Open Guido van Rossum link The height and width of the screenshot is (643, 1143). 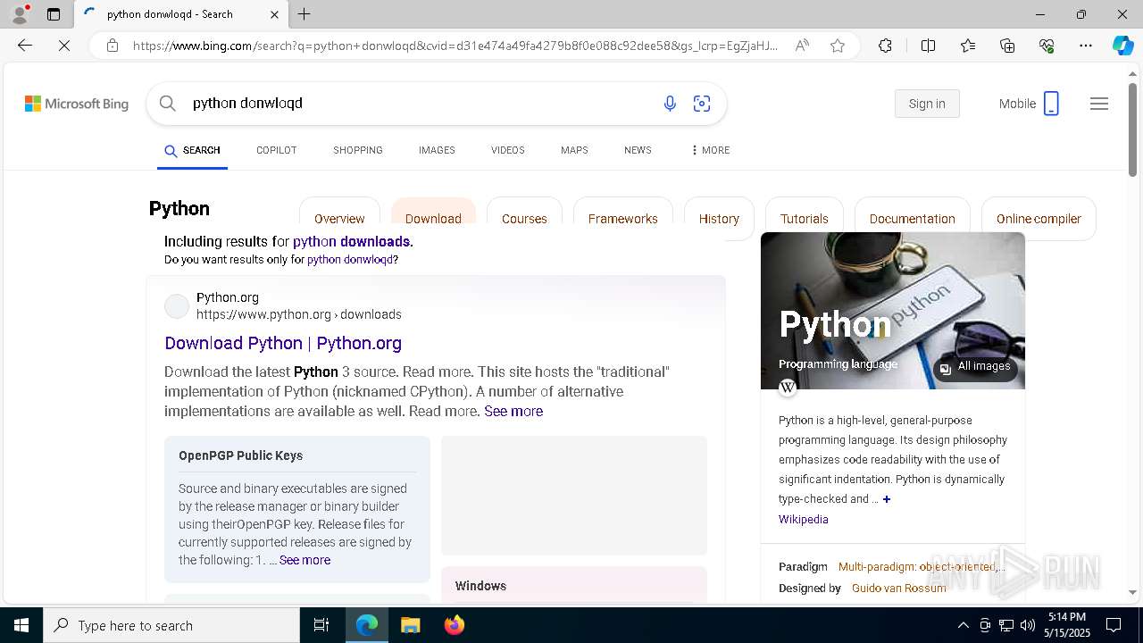coord(898,588)
